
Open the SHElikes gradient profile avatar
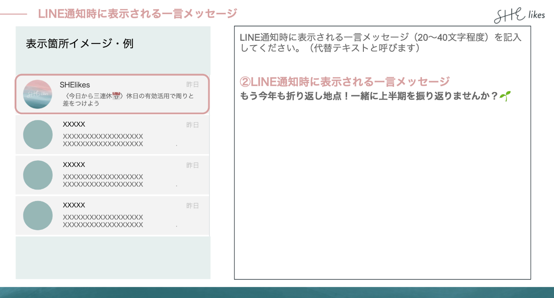[38, 94]
